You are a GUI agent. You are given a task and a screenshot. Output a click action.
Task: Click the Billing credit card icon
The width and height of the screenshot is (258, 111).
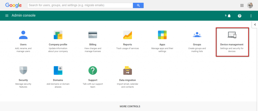point(93,35)
